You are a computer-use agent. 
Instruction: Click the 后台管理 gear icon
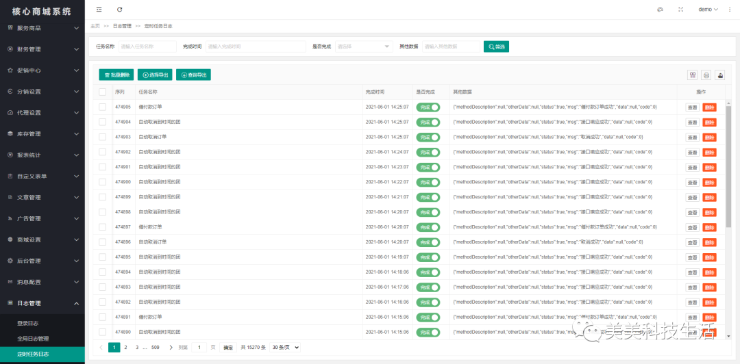pos(10,261)
